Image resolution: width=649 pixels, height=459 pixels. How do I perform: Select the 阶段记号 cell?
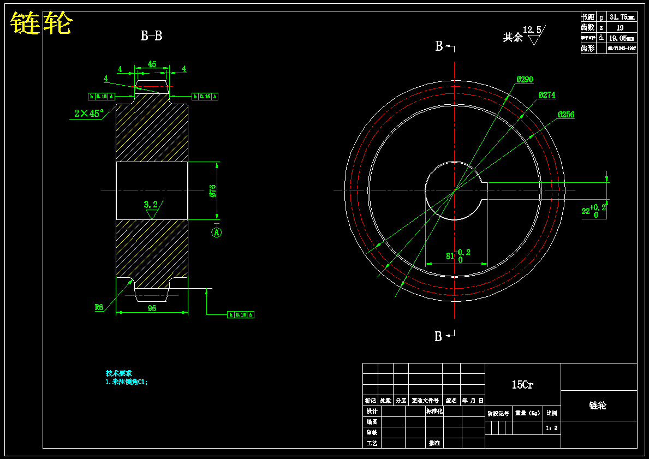[x=498, y=414]
